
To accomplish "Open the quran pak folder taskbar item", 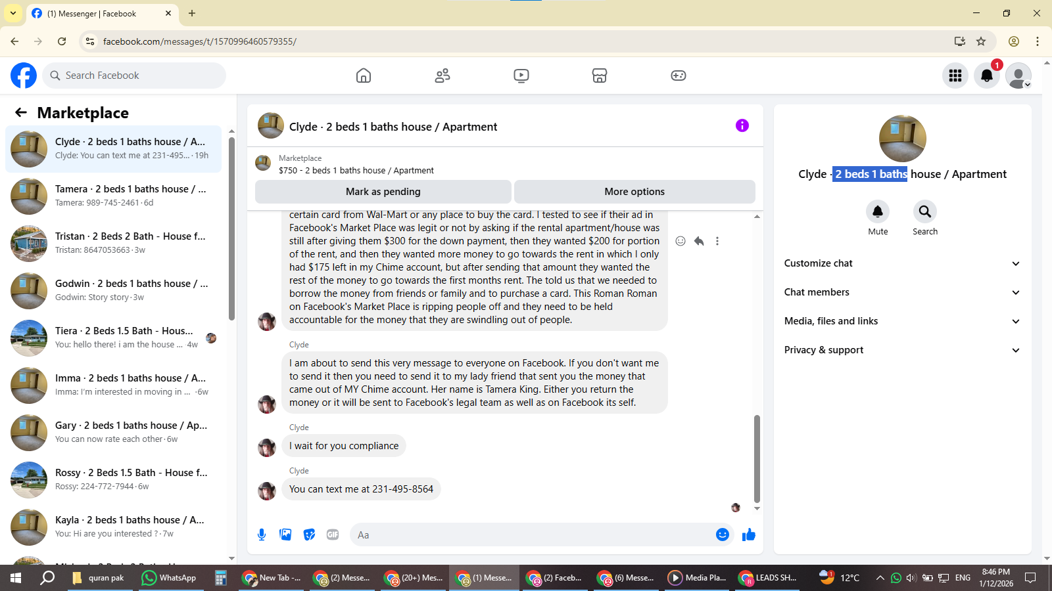I will point(99,578).
